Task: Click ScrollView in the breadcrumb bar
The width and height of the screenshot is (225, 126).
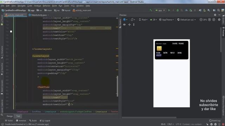Action: click(36, 112)
